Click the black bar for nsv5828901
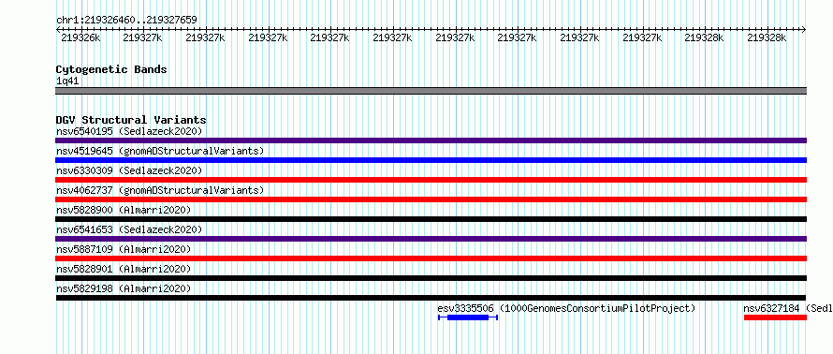 point(431,278)
